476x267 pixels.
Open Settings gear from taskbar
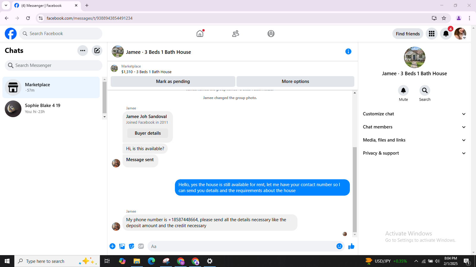coord(210,261)
